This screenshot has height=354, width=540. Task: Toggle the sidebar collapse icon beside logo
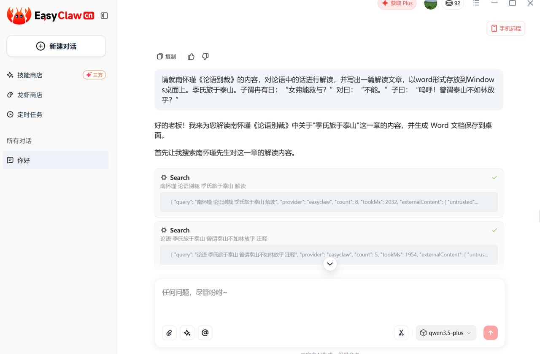tap(104, 14)
